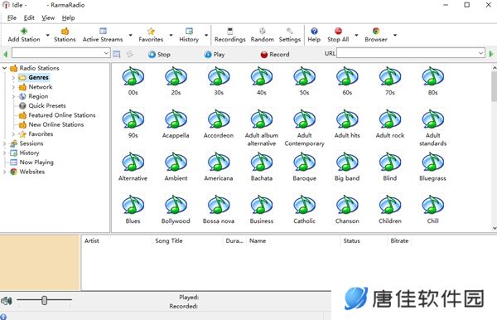Open the Active Streams dropdown arrow
The image size is (497, 320).
(131, 35)
